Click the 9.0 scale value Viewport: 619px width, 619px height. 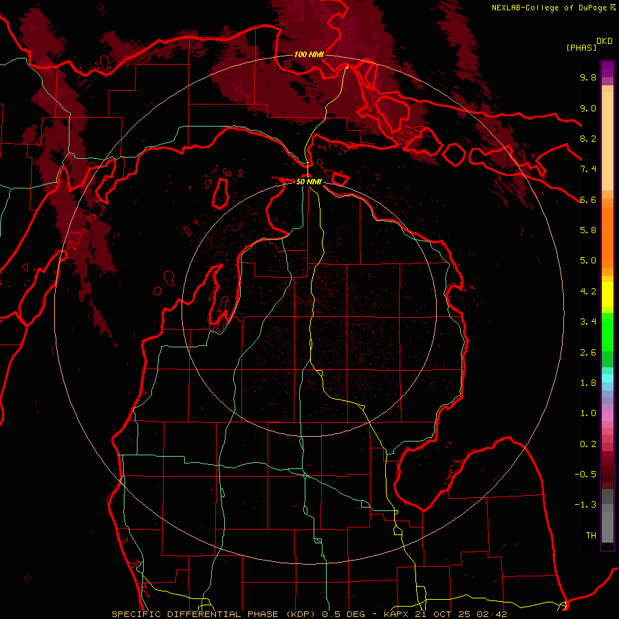point(588,108)
